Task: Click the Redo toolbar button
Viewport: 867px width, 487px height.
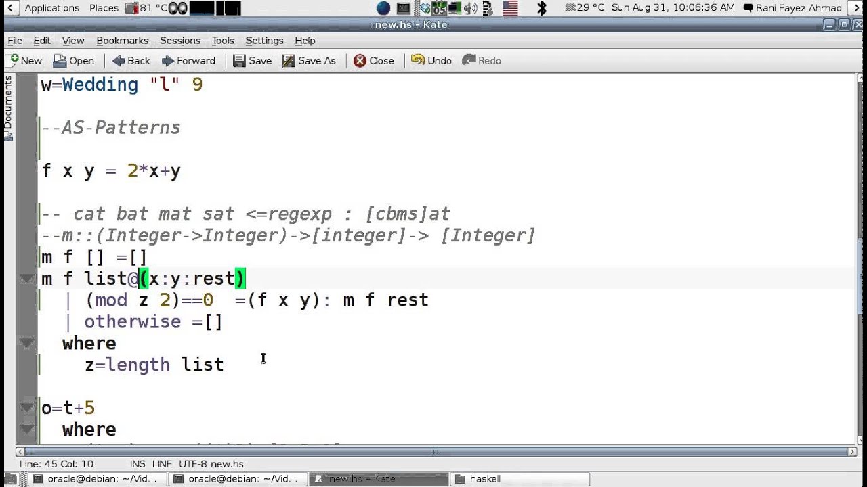Action: (482, 61)
